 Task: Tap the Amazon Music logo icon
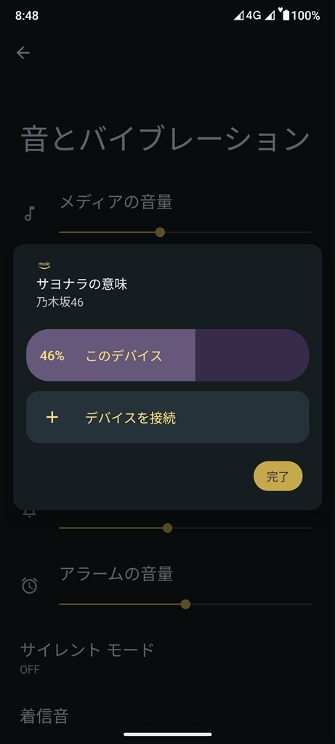point(44,266)
